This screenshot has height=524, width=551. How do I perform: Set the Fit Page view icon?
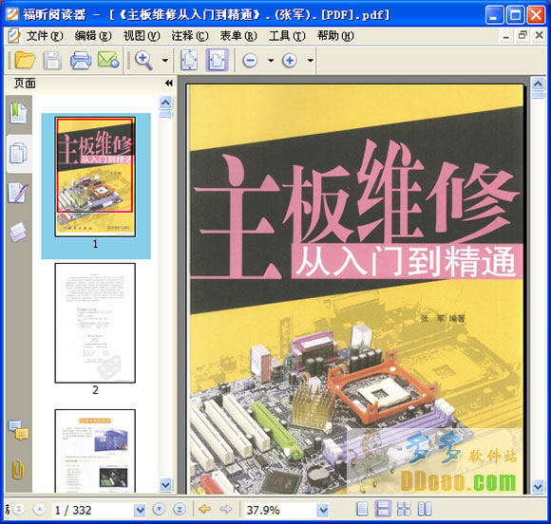pos(189,60)
